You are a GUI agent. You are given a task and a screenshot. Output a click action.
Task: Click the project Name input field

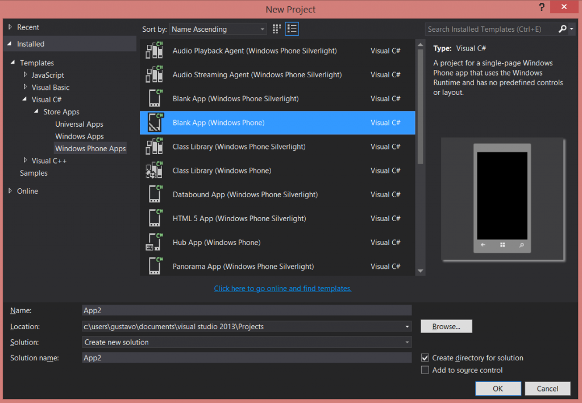click(247, 310)
